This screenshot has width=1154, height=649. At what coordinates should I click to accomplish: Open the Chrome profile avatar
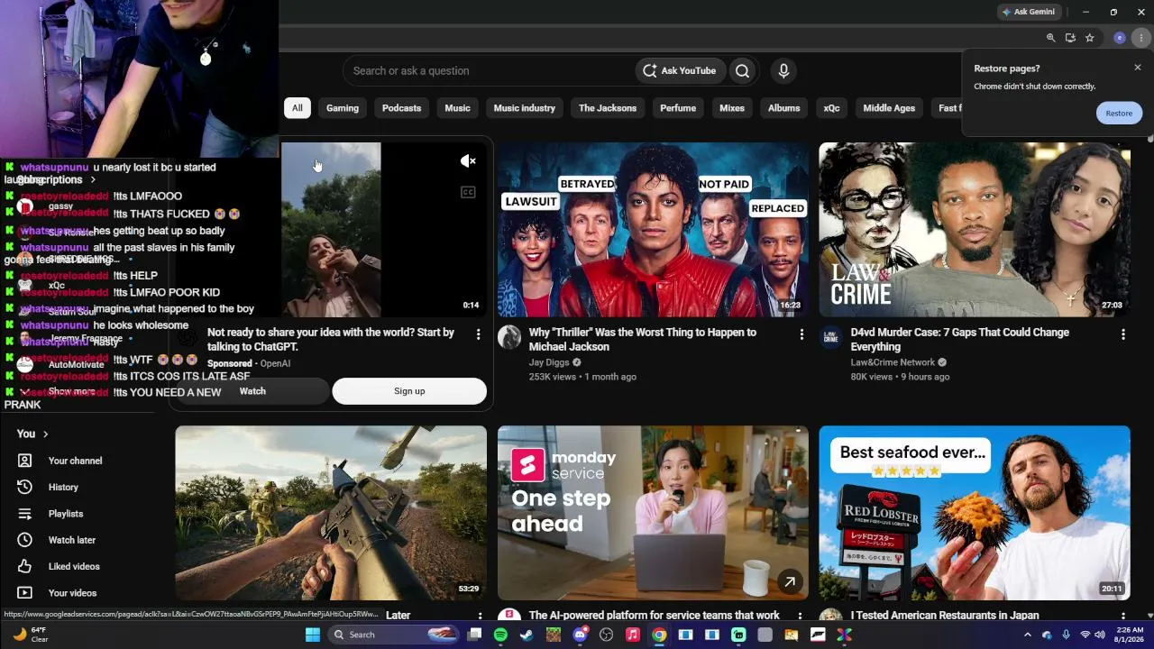(1120, 38)
